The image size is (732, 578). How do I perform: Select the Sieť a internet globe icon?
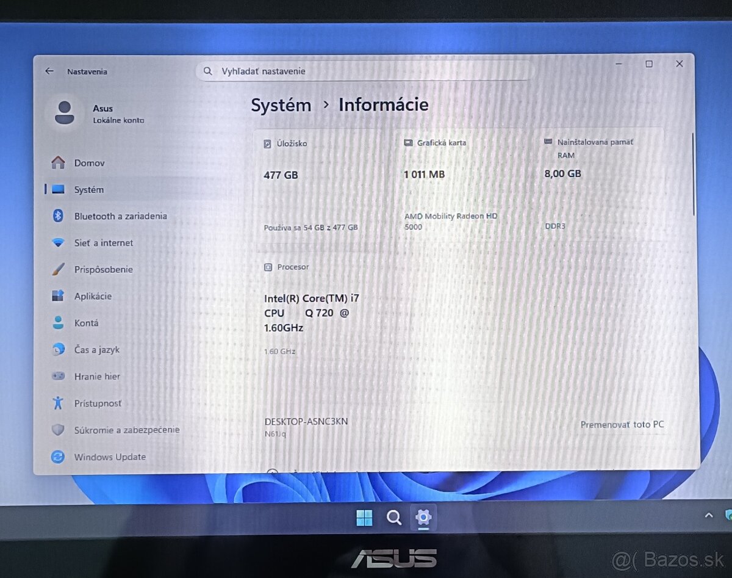pos(58,243)
